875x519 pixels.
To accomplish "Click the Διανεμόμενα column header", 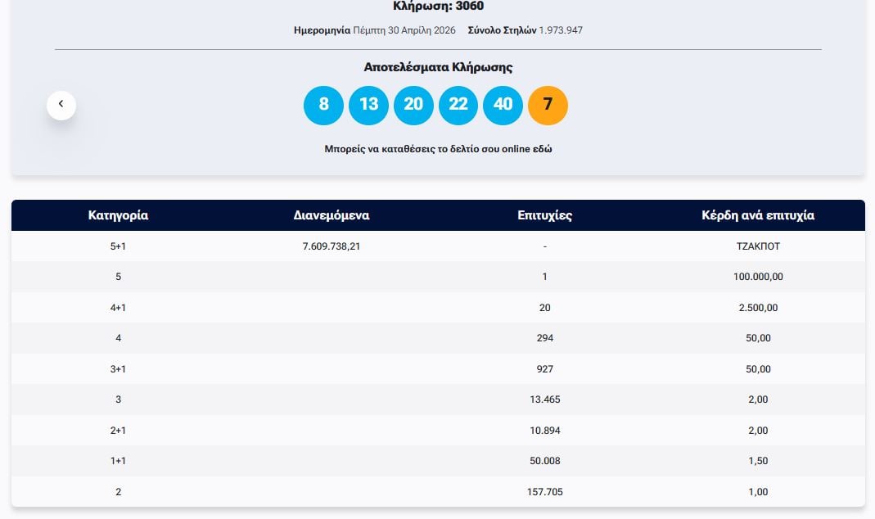I will pos(332,216).
